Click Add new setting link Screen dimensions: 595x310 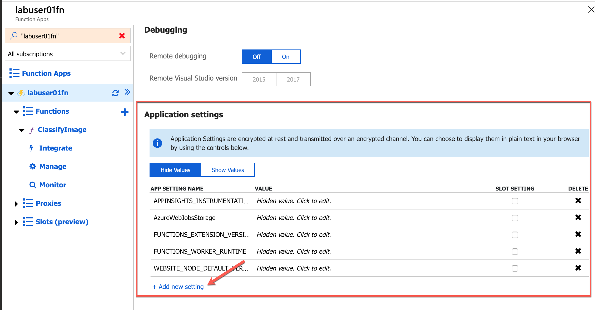click(178, 287)
